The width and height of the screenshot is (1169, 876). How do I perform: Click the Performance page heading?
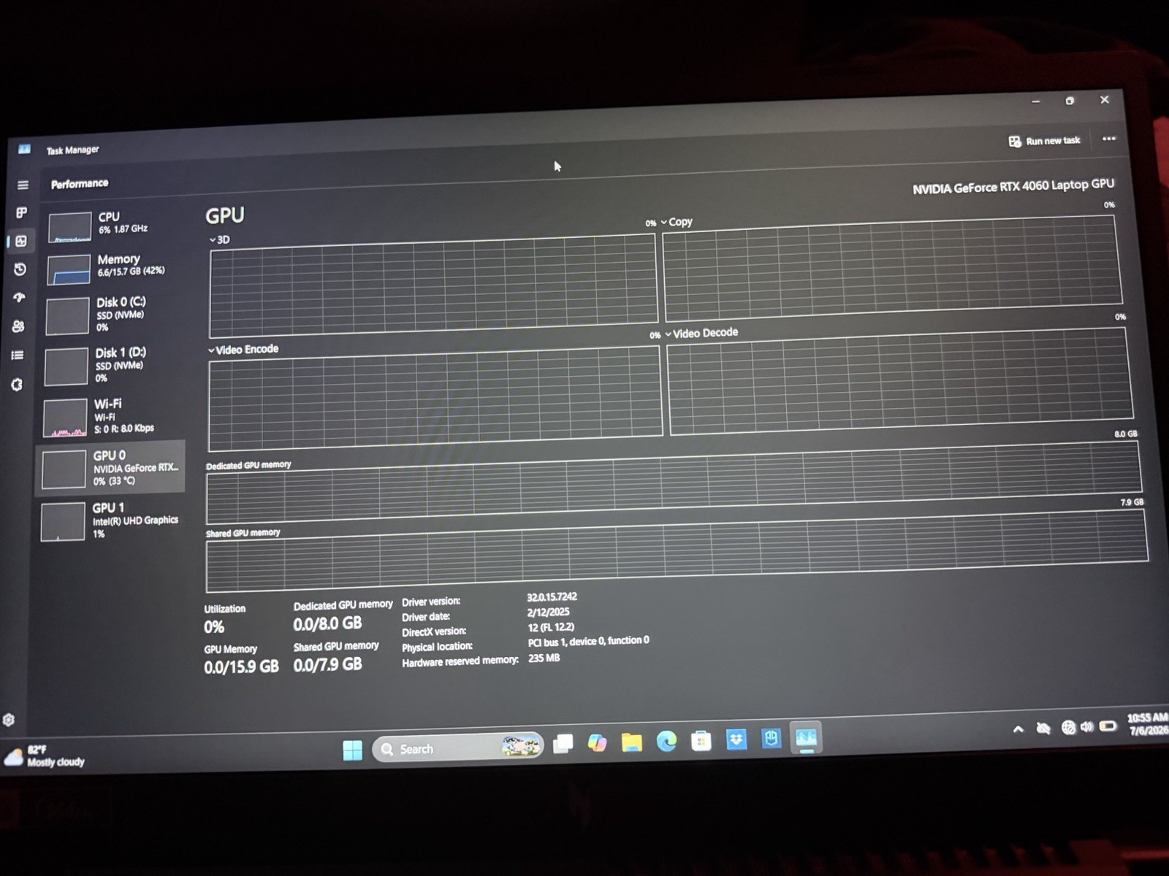[80, 184]
